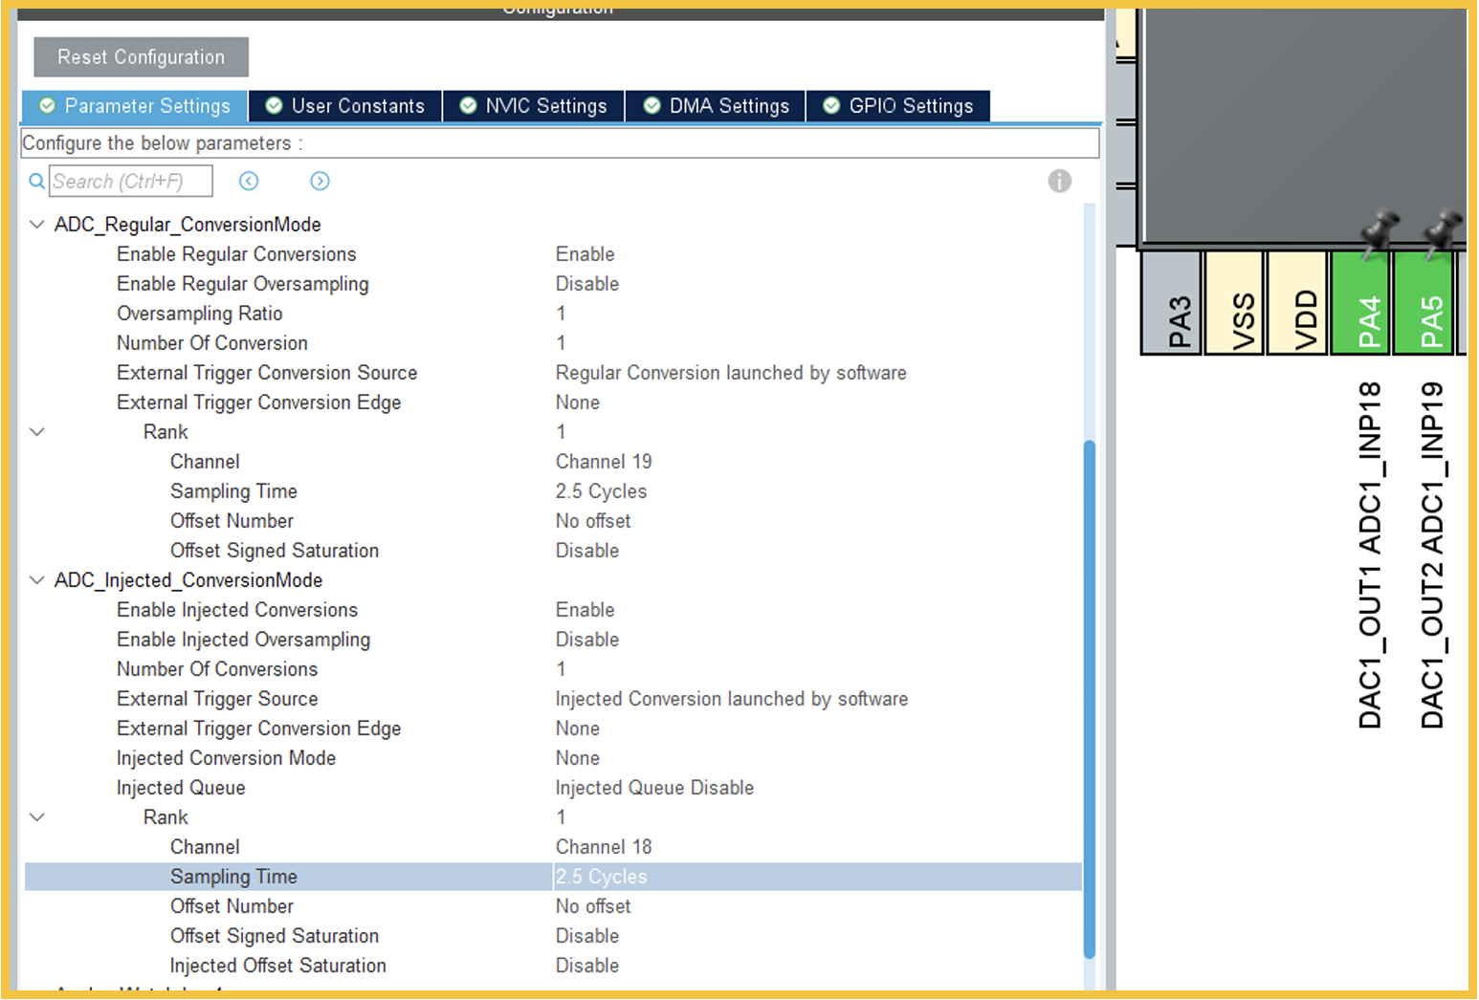Select the PA3 pin on chip

point(1171,303)
